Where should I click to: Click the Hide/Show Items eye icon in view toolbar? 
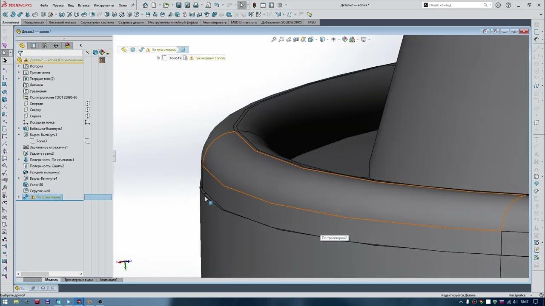point(333,40)
